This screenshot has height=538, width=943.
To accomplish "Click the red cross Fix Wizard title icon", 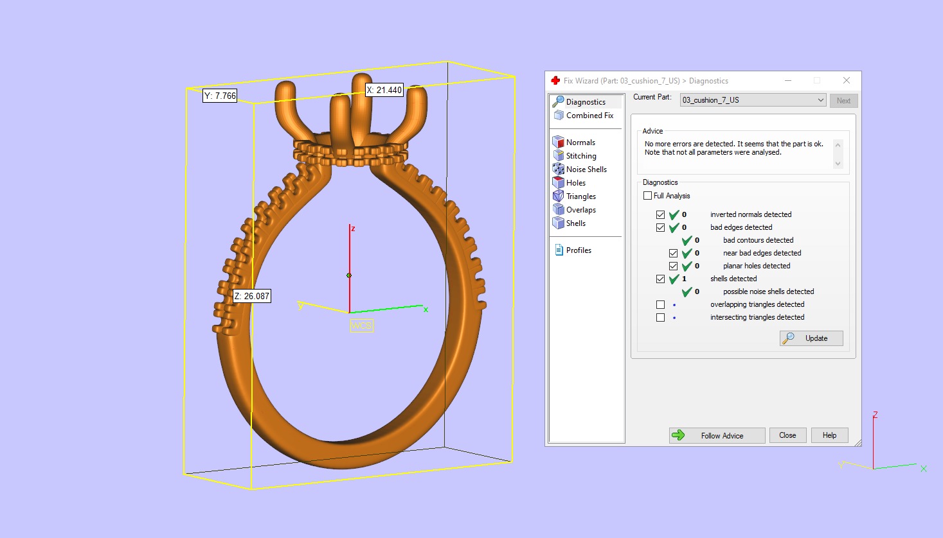I will pyautogui.click(x=555, y=80).
